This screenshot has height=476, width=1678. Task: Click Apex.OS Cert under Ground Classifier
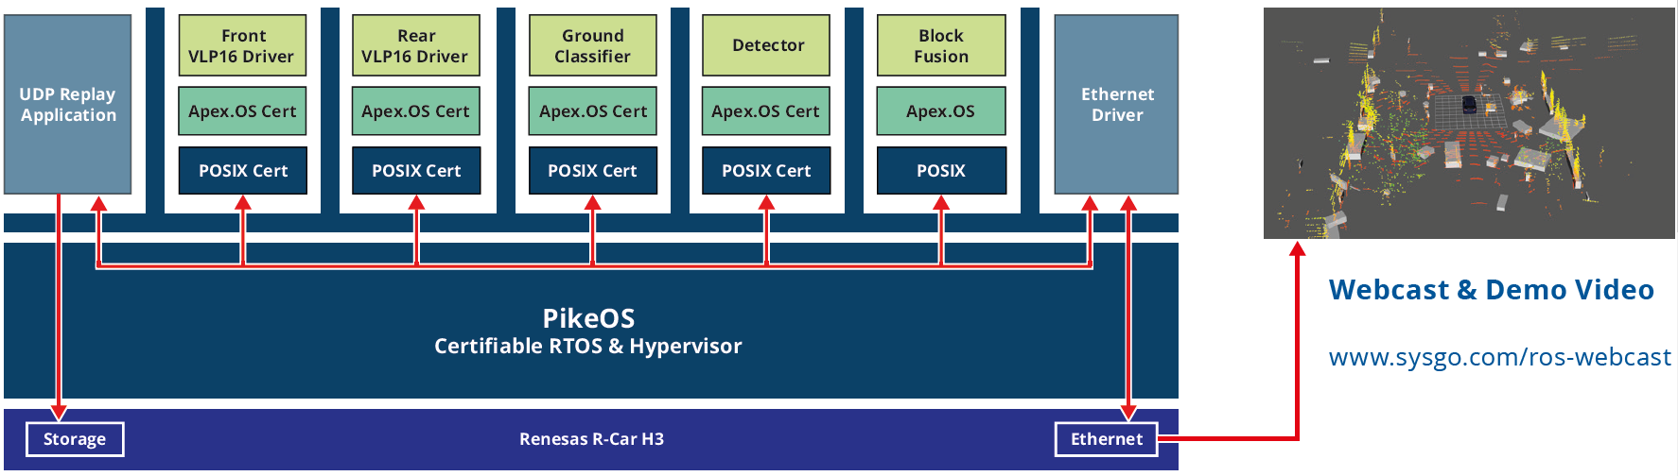593,110
